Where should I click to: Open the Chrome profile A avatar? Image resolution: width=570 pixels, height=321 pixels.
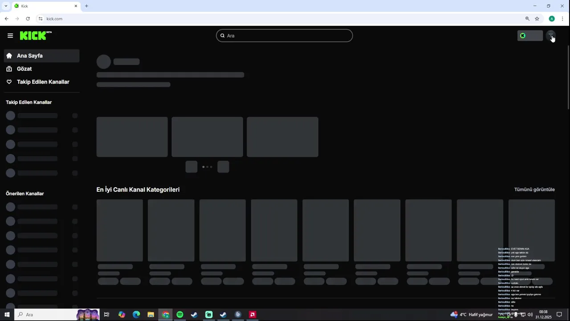pos(552,19)
